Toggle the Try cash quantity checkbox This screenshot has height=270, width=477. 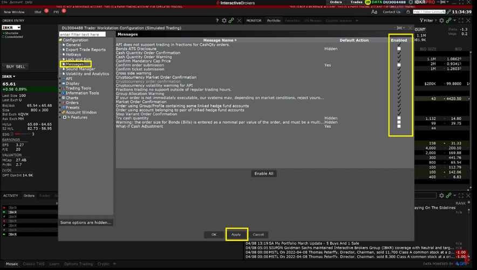pyautogui.click(x=399, y=118)
